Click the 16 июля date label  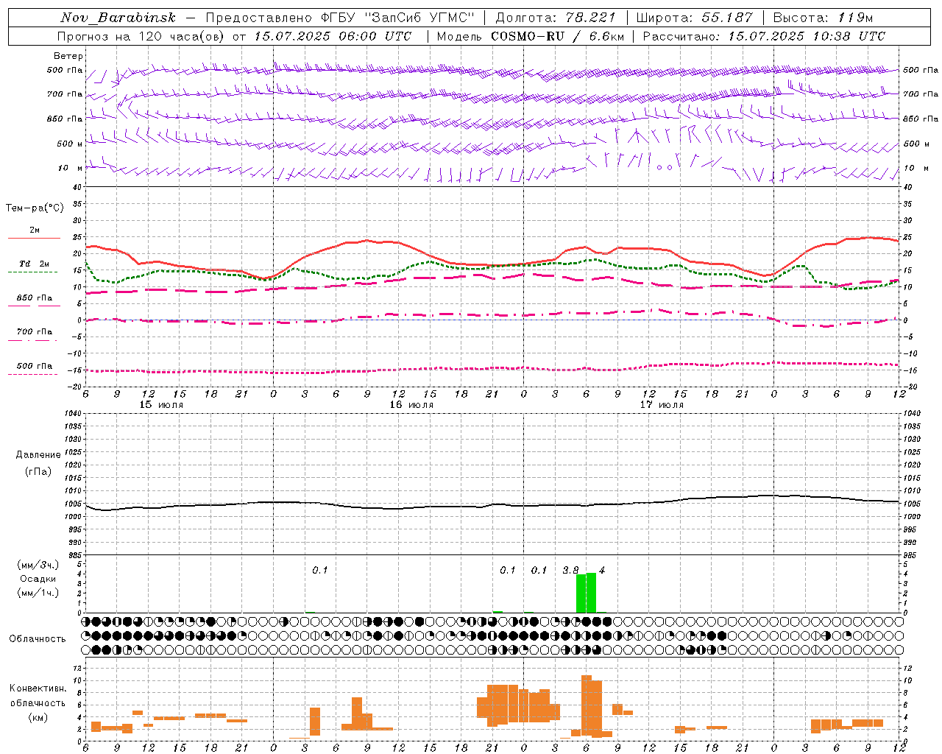pyautogui.click(x=411, y=404)
